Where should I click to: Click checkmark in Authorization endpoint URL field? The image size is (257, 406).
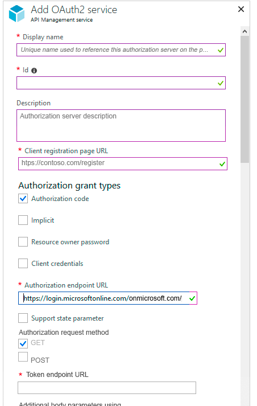coord(192,298)
